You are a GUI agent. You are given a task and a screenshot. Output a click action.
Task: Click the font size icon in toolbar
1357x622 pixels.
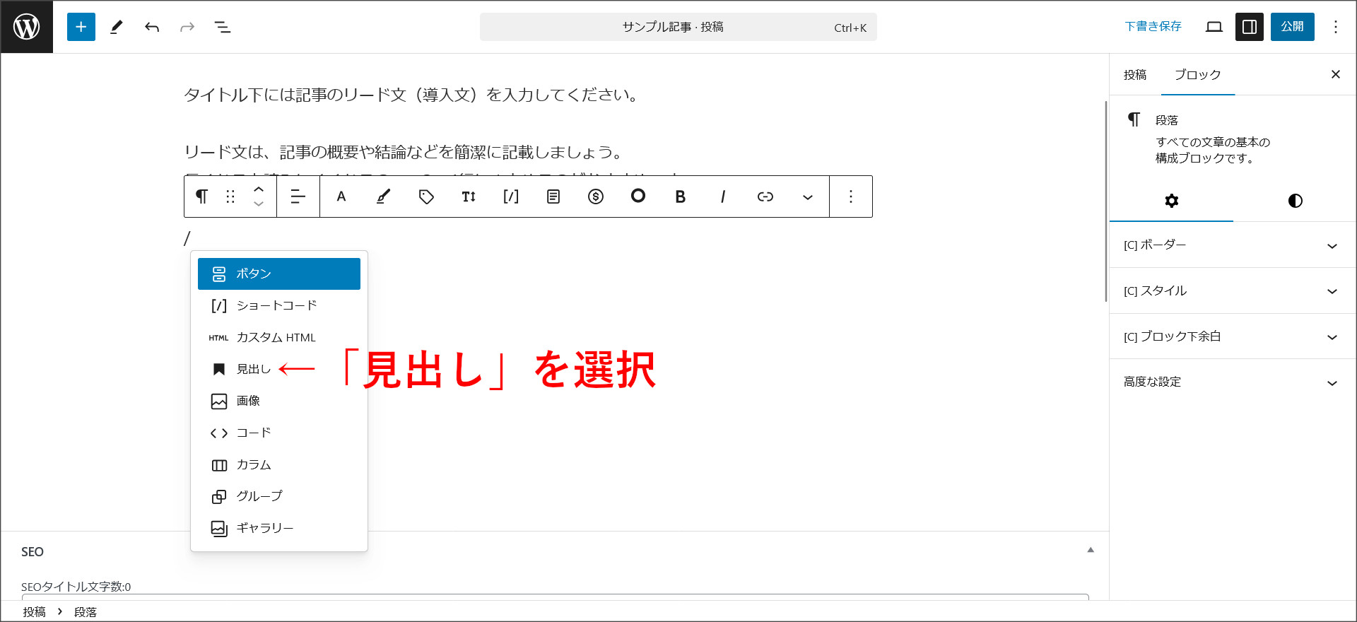tap(469, 196)
